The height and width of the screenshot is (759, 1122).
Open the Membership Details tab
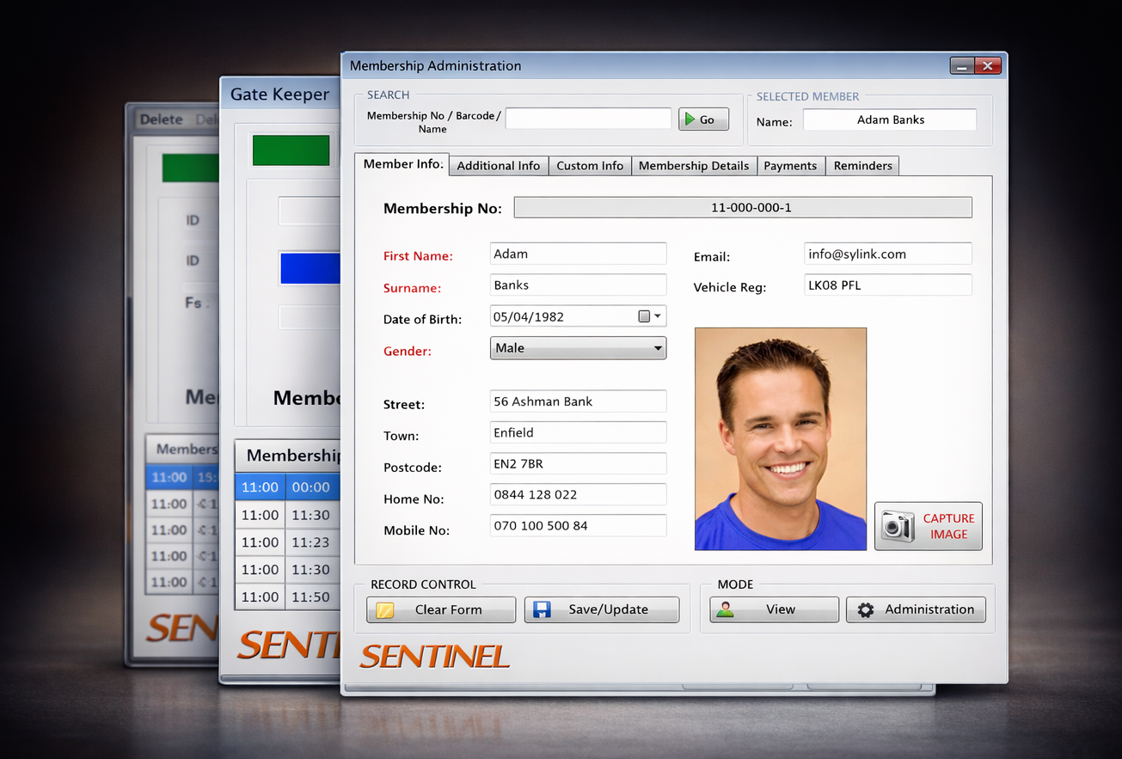[x=693, y=166]
